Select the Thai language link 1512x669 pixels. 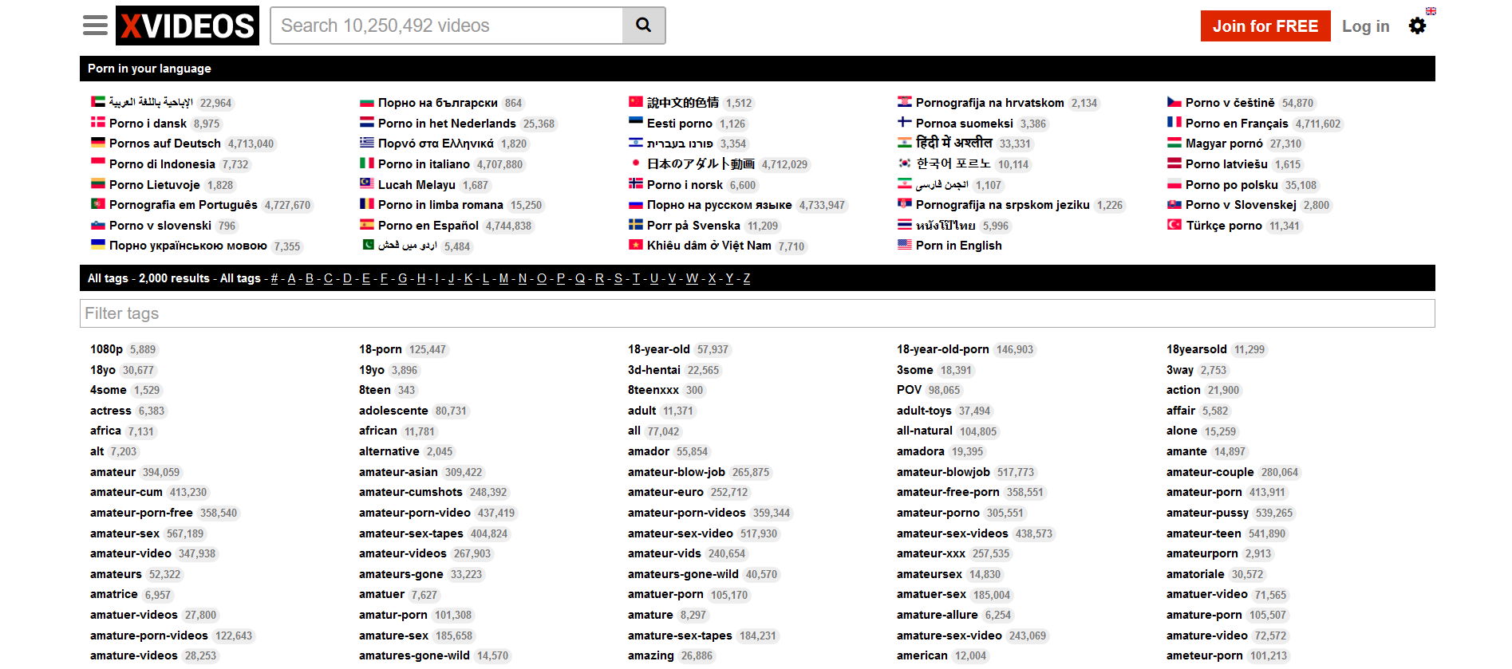[x=945, y=226]
